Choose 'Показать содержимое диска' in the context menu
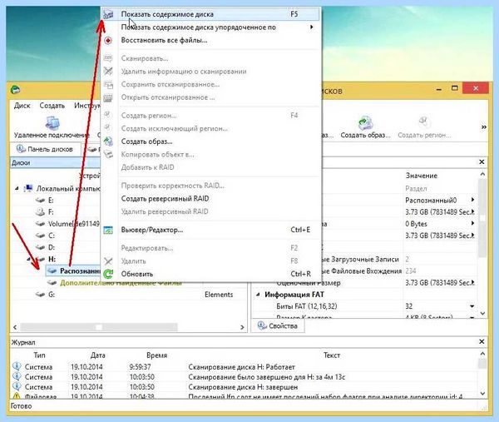 click(210, 14)
